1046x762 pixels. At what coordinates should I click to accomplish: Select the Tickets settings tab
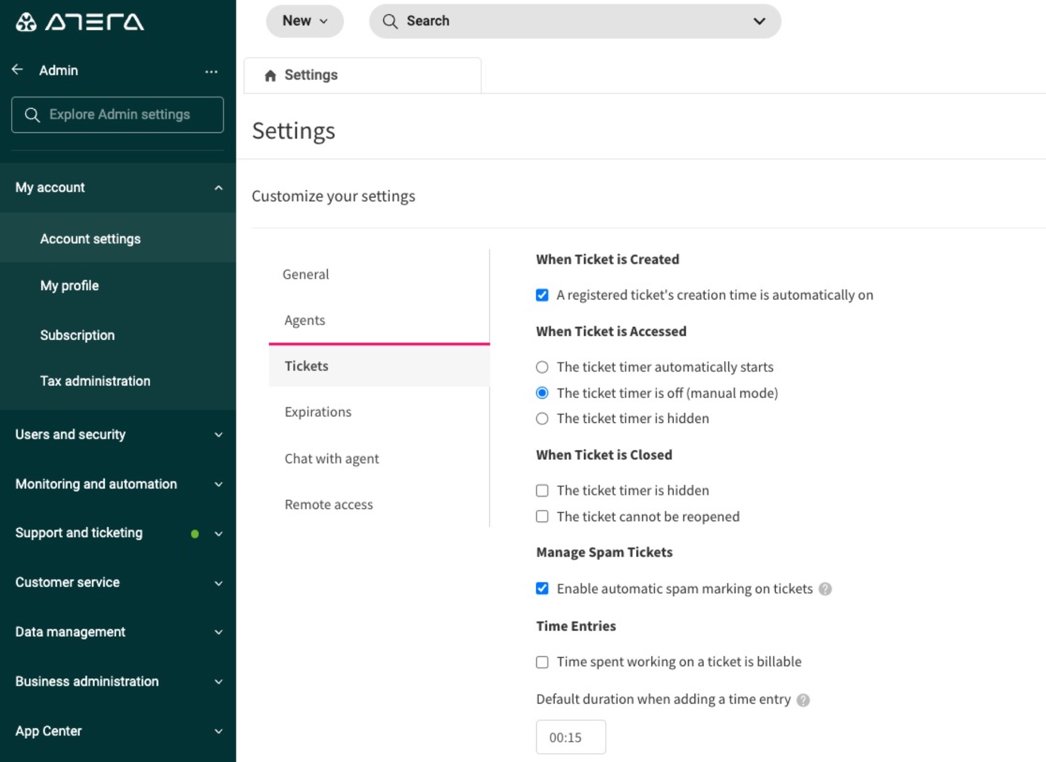click(379, 366)
